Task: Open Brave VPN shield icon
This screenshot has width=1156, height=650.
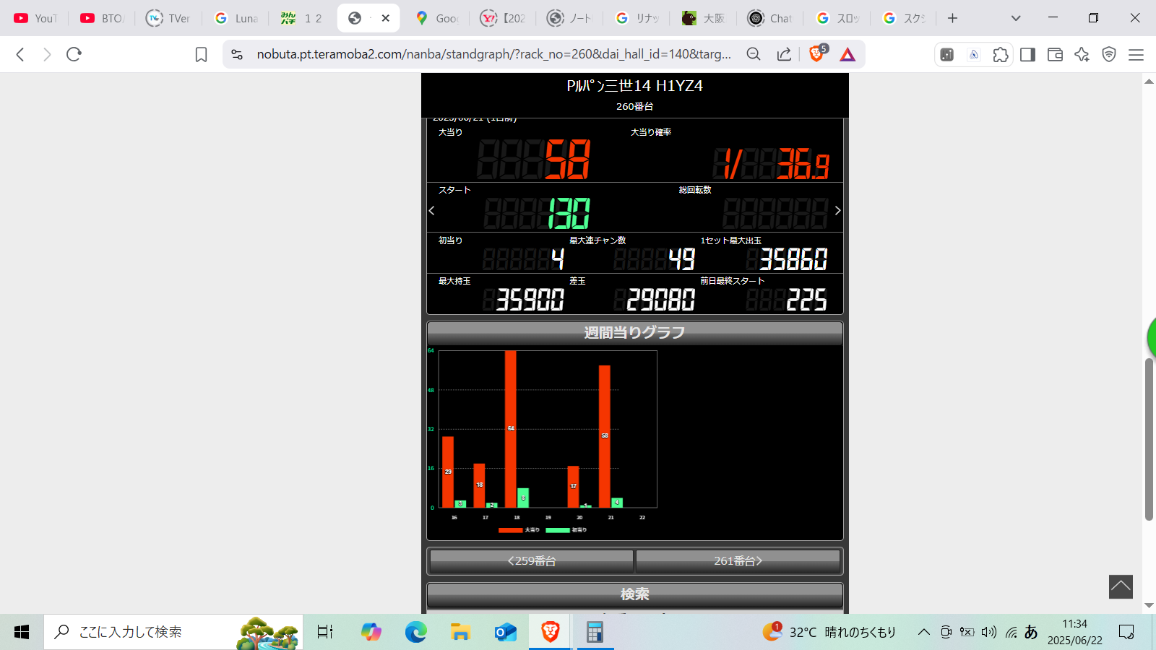Action: [1109, 54]
